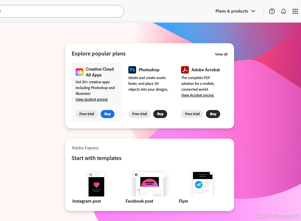Open the apps grid launcher
This screenshot has height=221, width=301.
(x=295, y=11)
